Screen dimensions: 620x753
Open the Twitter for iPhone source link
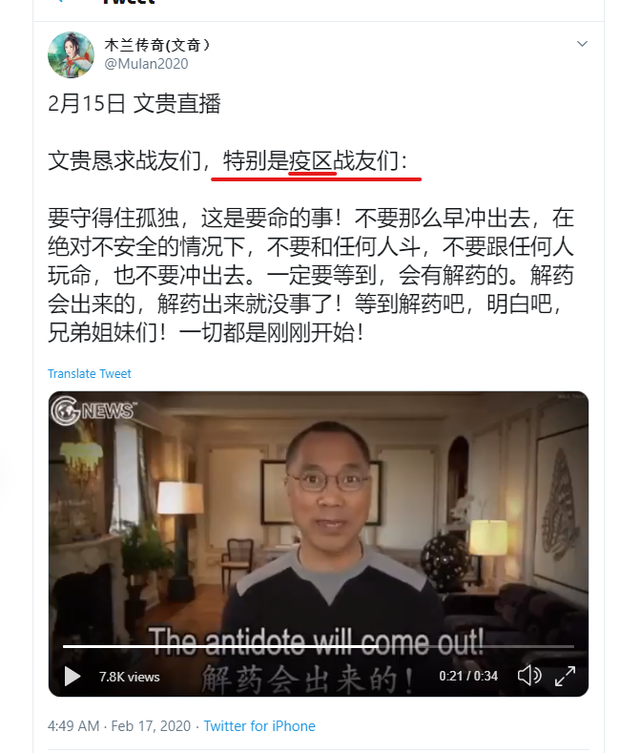pyautogui.click(x=259, y=726)
